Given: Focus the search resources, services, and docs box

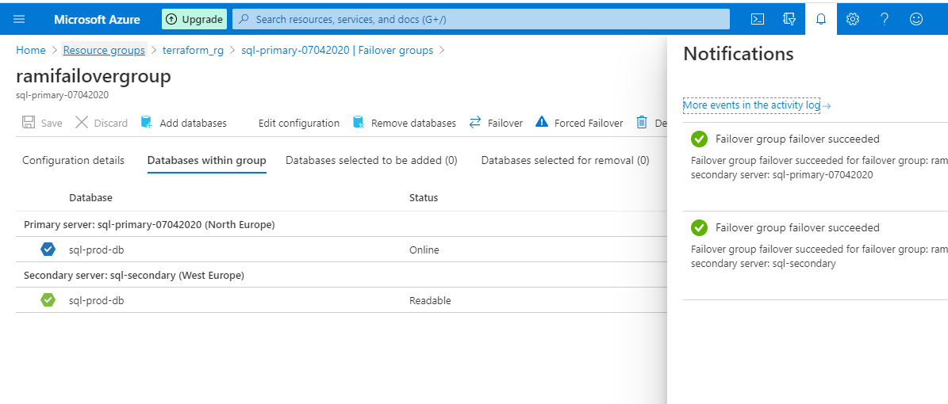Looking at the screenshot, I should point(481,19).
